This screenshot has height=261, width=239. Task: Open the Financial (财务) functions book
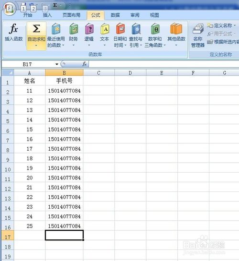pos(73,35)
